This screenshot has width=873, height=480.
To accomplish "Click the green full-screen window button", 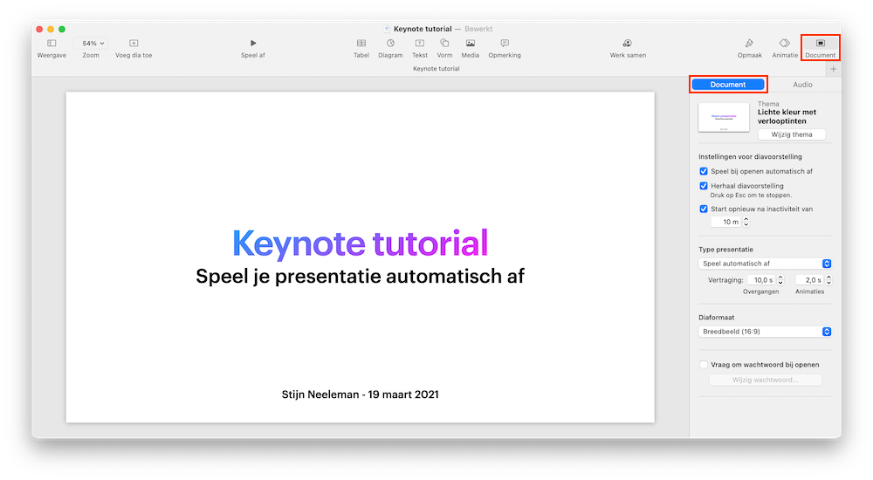I will (x=62, y=29).
